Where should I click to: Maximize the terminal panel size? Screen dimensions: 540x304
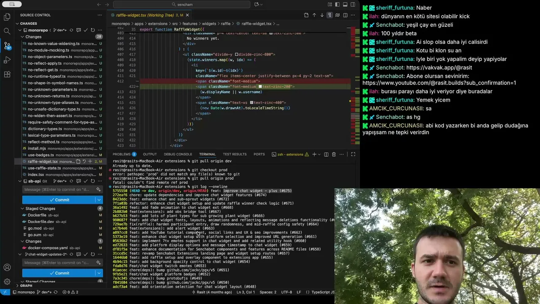353,155
